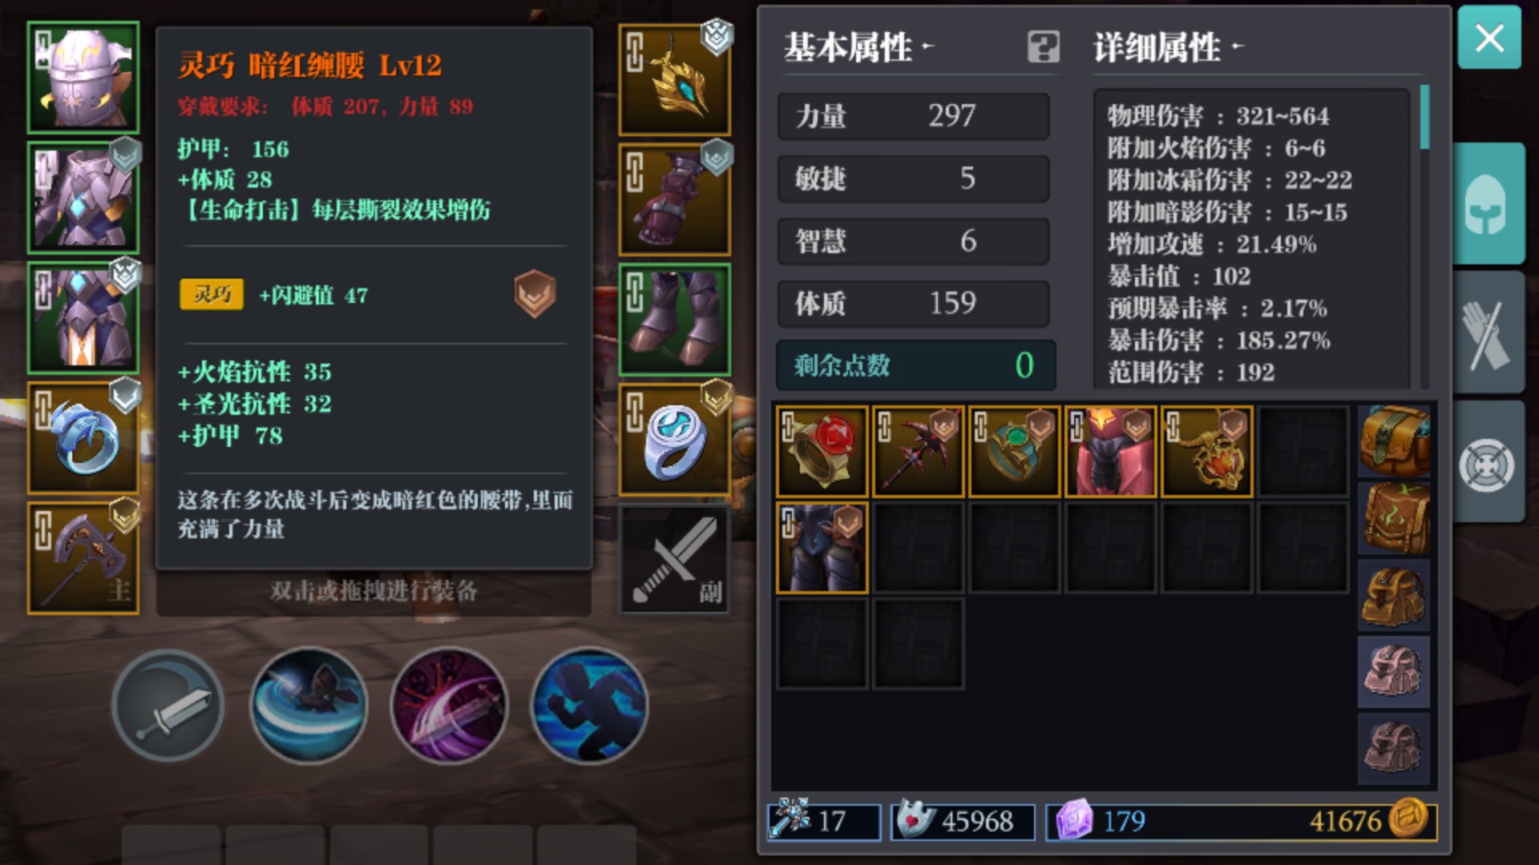Select the empty off-hand 副 weapon slot
Image resolution: width=1539 pixels, height=865 pixels.
[674, 559]
